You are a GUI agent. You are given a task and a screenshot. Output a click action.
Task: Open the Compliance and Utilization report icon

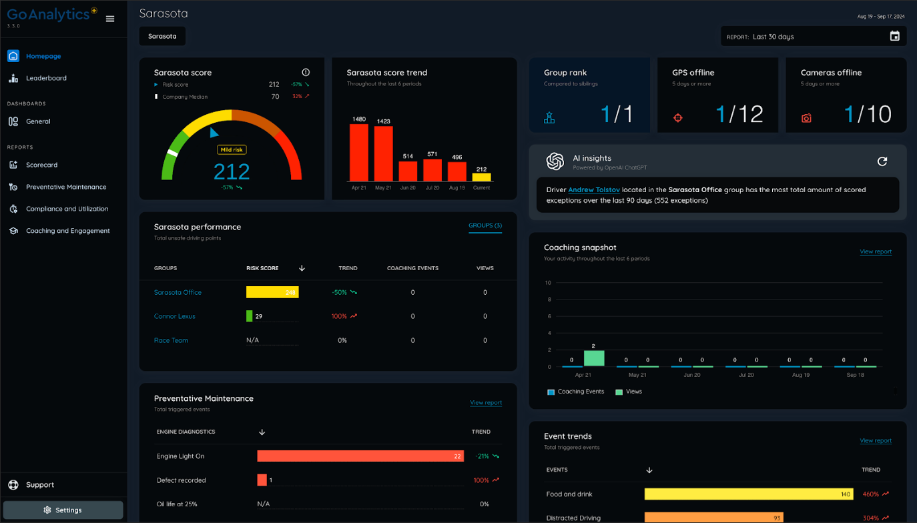pyautogui.click(x=13, y=209)
